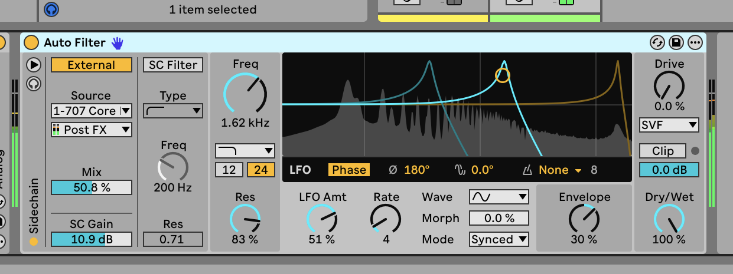
Task: Click the quantize value 8
Action: click(594, 170)
